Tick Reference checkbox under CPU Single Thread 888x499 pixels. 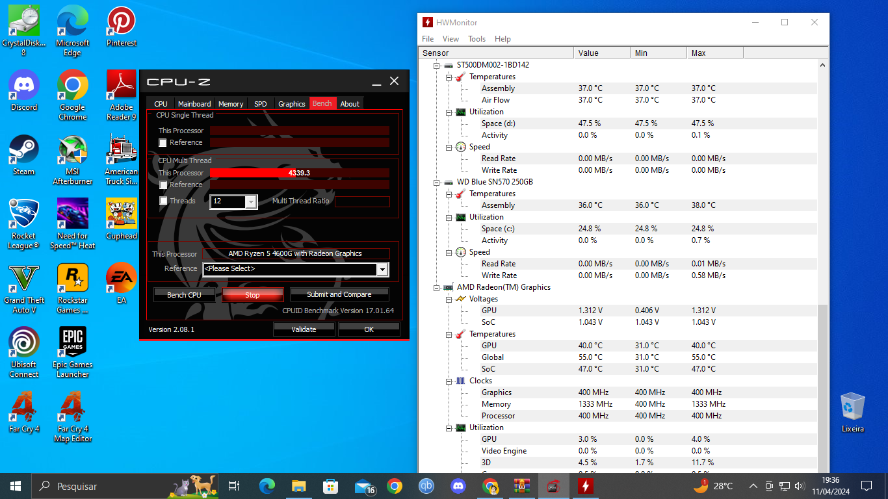[x=163, y=143]
